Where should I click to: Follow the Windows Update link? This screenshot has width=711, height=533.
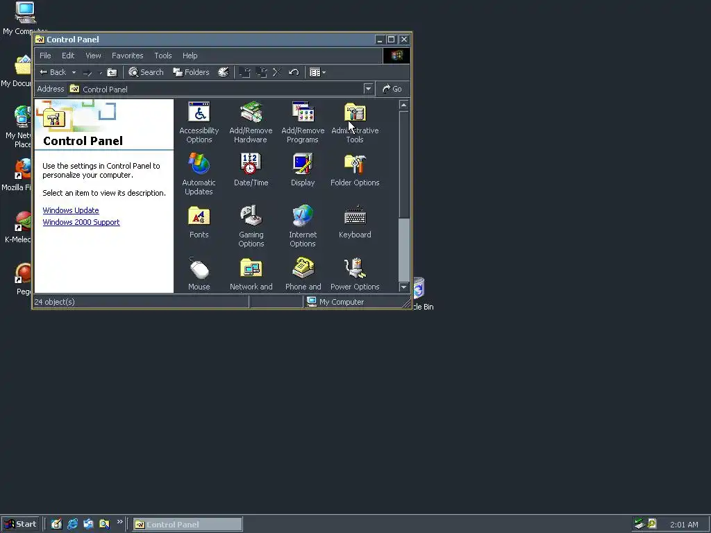point(71,210)
